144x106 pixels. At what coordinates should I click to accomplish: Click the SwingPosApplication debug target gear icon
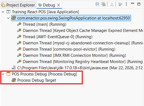(14, 18)
